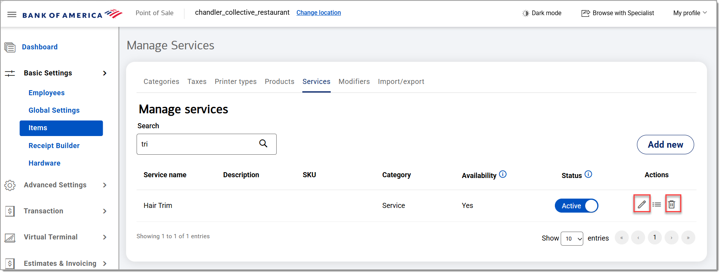The width and height of the screenshot is (721, 274).
Task: Open Hardware in sidebar
Action: pos(44,163)
